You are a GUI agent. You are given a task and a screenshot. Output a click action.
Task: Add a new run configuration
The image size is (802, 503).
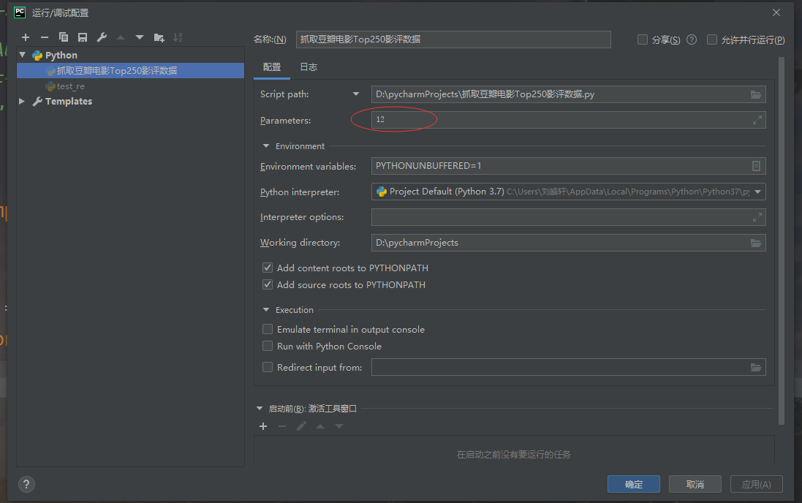pos(26,37)
